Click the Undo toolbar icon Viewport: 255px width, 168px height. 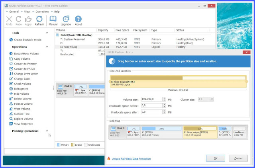click(9, 19)
